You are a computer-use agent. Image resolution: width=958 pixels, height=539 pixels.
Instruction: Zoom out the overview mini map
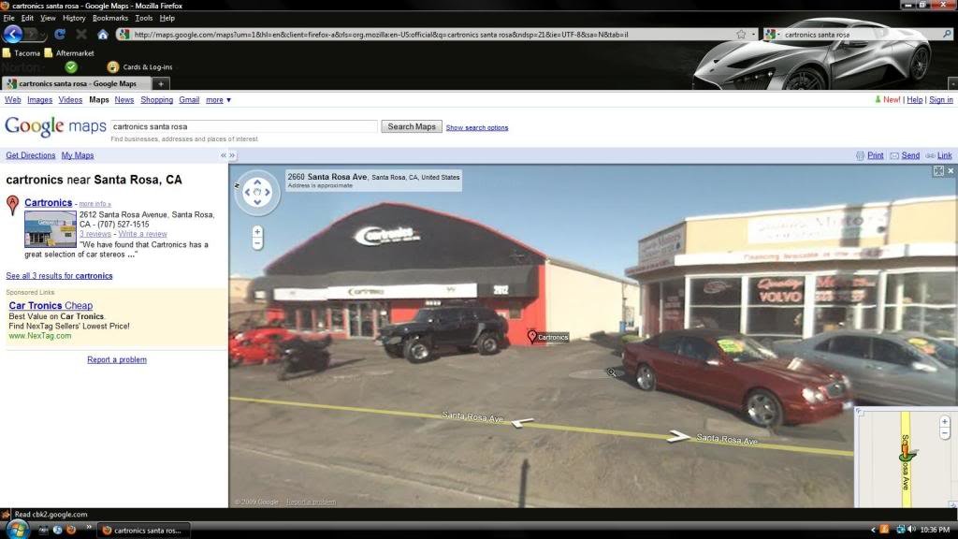point(945,433)
